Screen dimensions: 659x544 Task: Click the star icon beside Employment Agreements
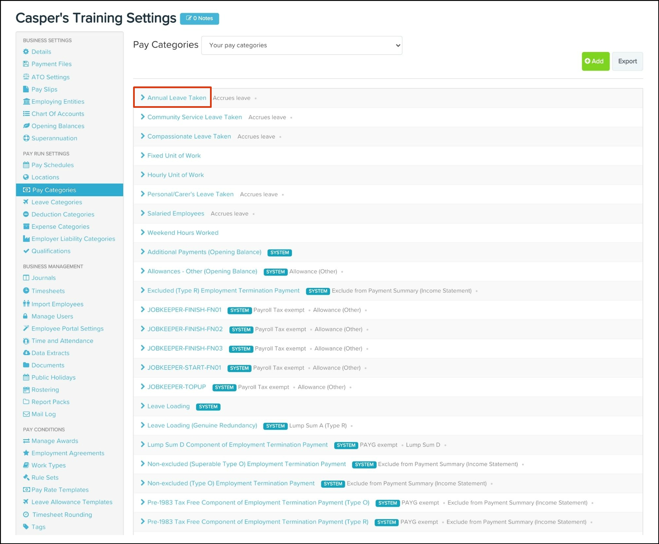coord(26,453)
